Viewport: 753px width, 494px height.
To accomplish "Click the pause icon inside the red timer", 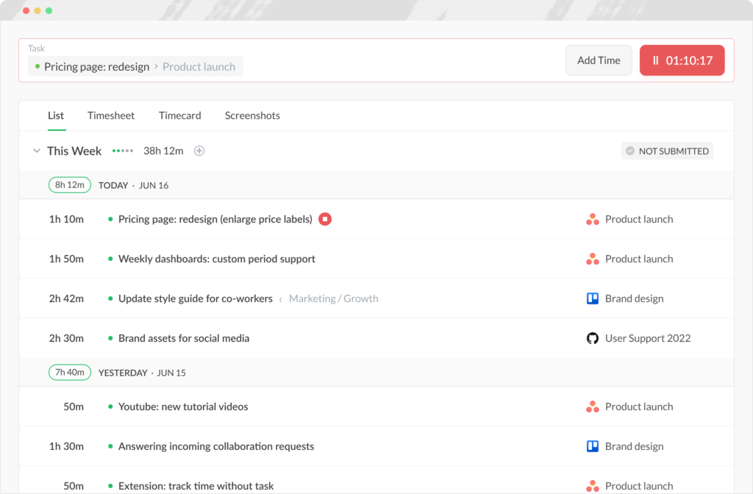I will (655, 60).
